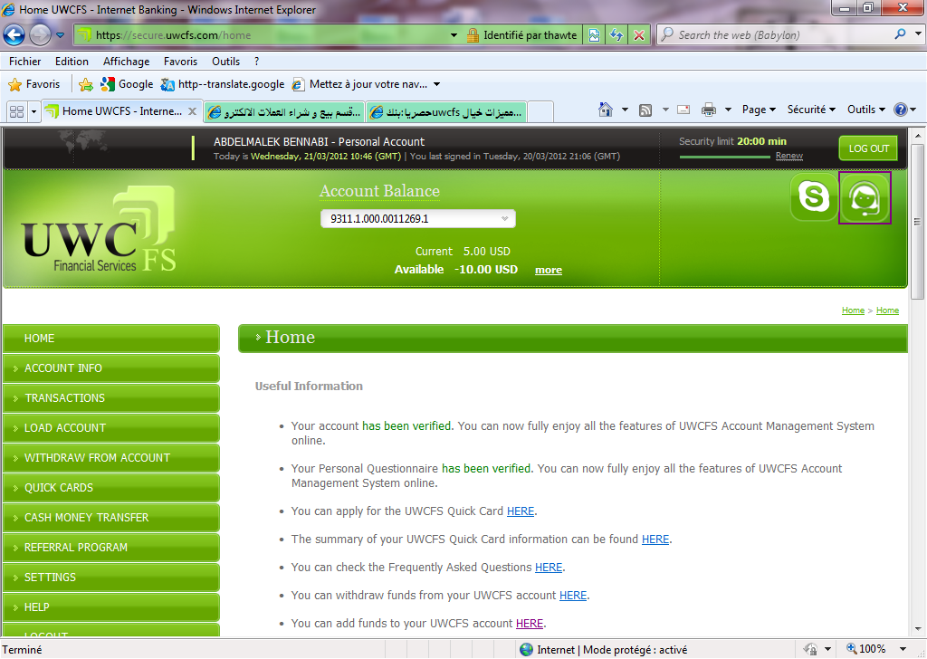Open the ? help menu
Viewport: 927px width, 659px height.
click(256, 62)
